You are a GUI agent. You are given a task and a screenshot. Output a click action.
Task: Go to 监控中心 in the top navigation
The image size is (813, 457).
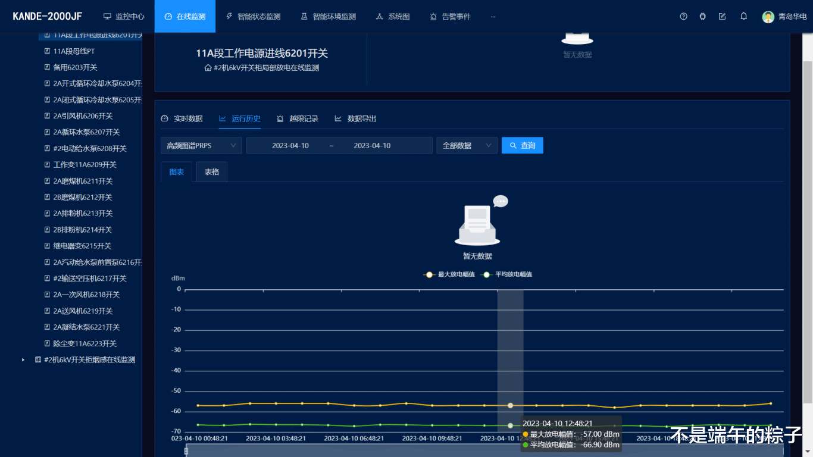[124, 17]
